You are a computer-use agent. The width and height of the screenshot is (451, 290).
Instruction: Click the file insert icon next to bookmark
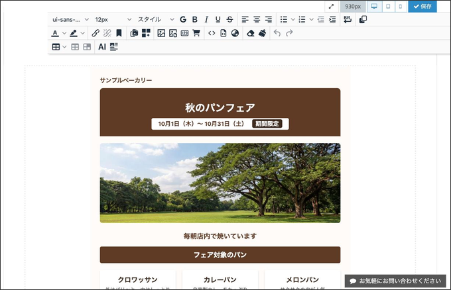pyautogui.click(x=134, y=33)
